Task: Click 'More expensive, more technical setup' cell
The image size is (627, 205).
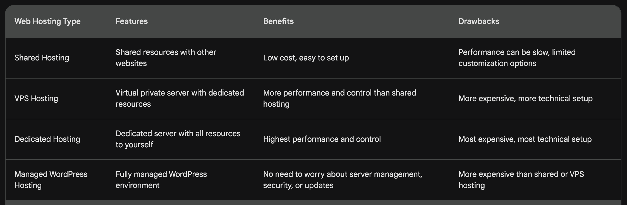Action: [525, 99]
